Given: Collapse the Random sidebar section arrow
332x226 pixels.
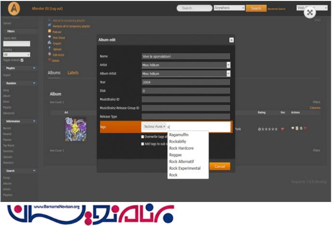Looking at the screenshot, I should coord(34,83).
